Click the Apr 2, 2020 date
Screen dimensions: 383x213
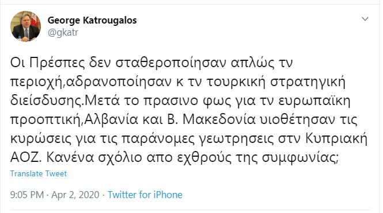(x=75, y=195)
